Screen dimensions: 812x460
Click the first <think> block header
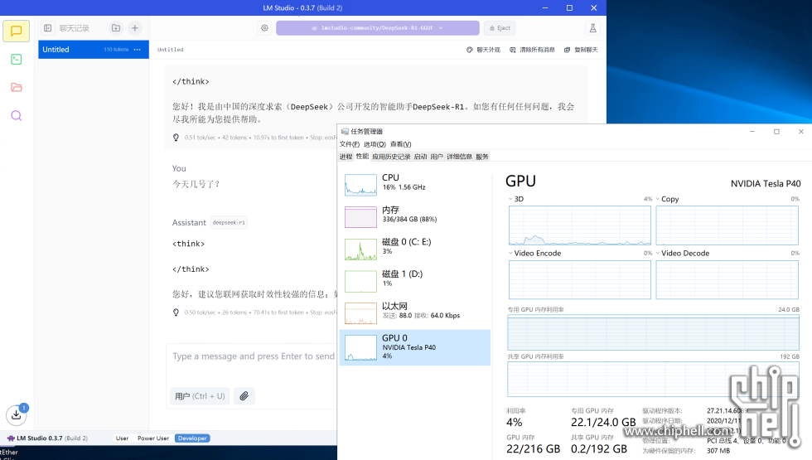coord(189,244)
